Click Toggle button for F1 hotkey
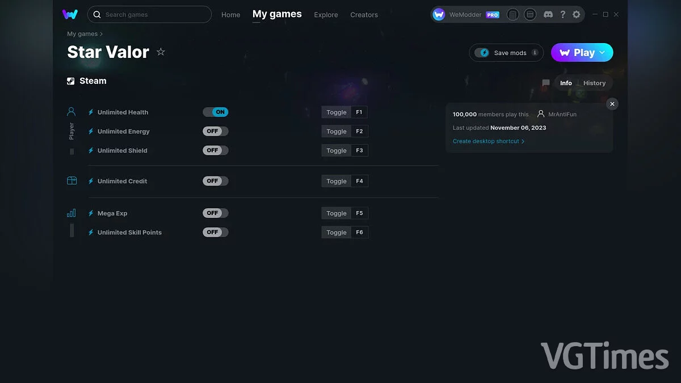681x383 pixels. (336, 112)
